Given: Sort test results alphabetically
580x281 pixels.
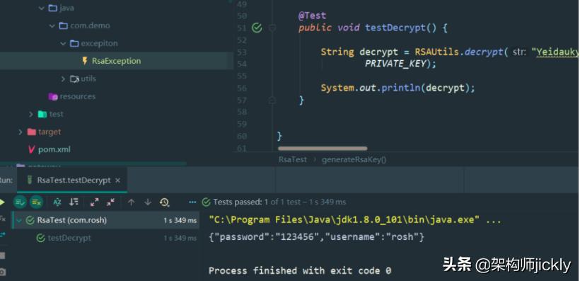Looking at the screenshot, I should [x=57, y=202].
